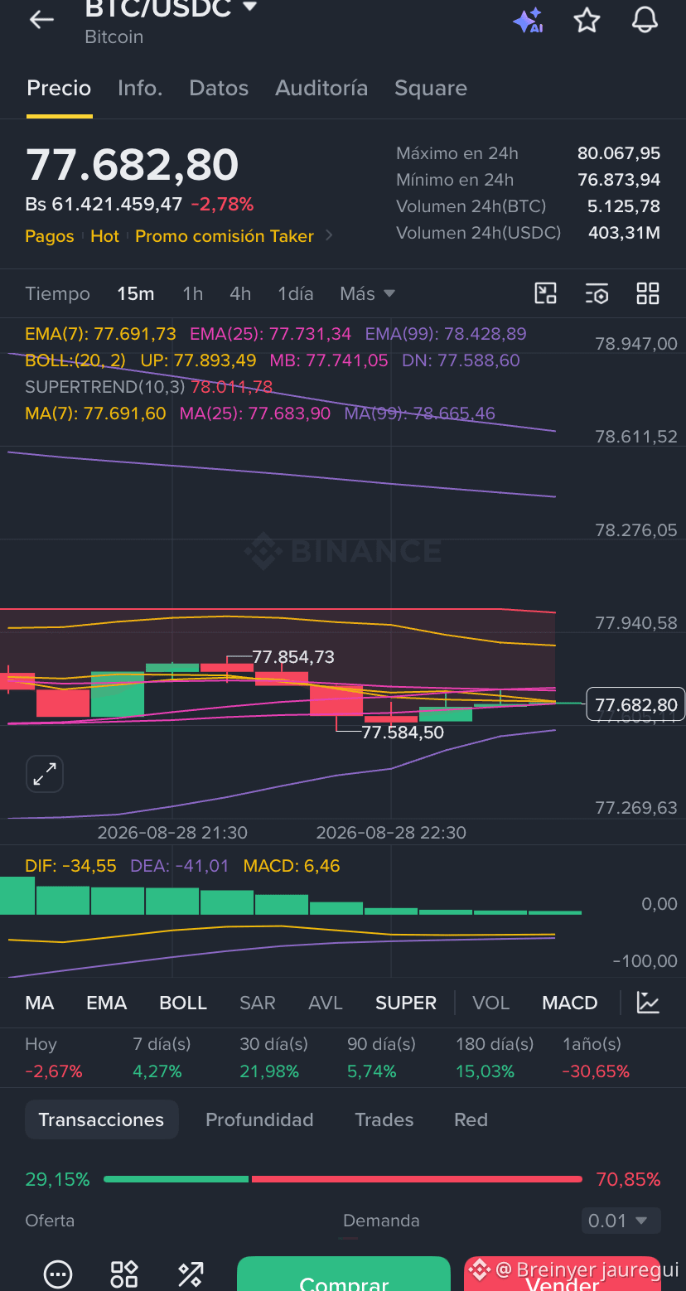Open the Profundidad tab

(259, 1119)
